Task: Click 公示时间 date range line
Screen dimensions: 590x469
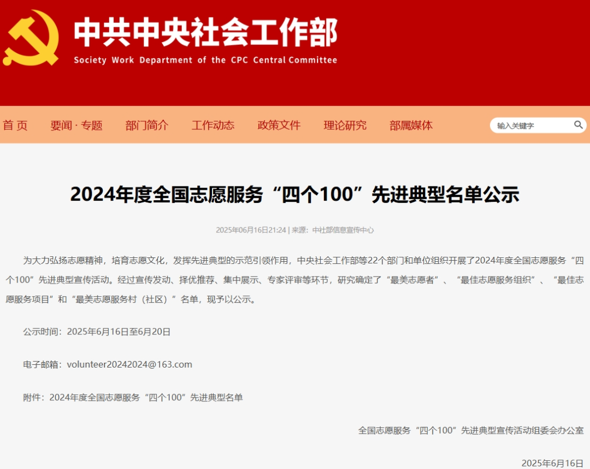Action: click(x=97, y=332)
